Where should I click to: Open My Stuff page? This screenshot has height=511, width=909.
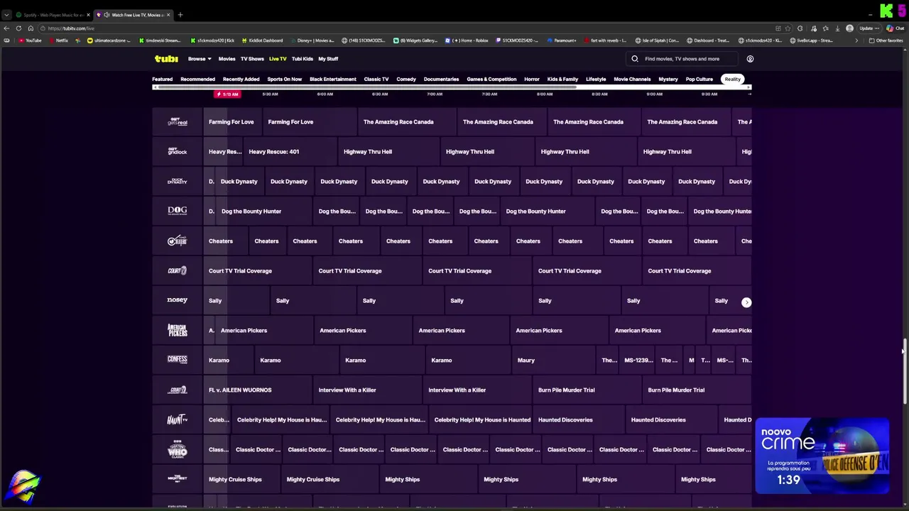coord(328,59)
